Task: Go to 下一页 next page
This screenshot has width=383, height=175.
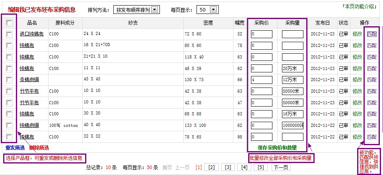Action: [281, 167]
